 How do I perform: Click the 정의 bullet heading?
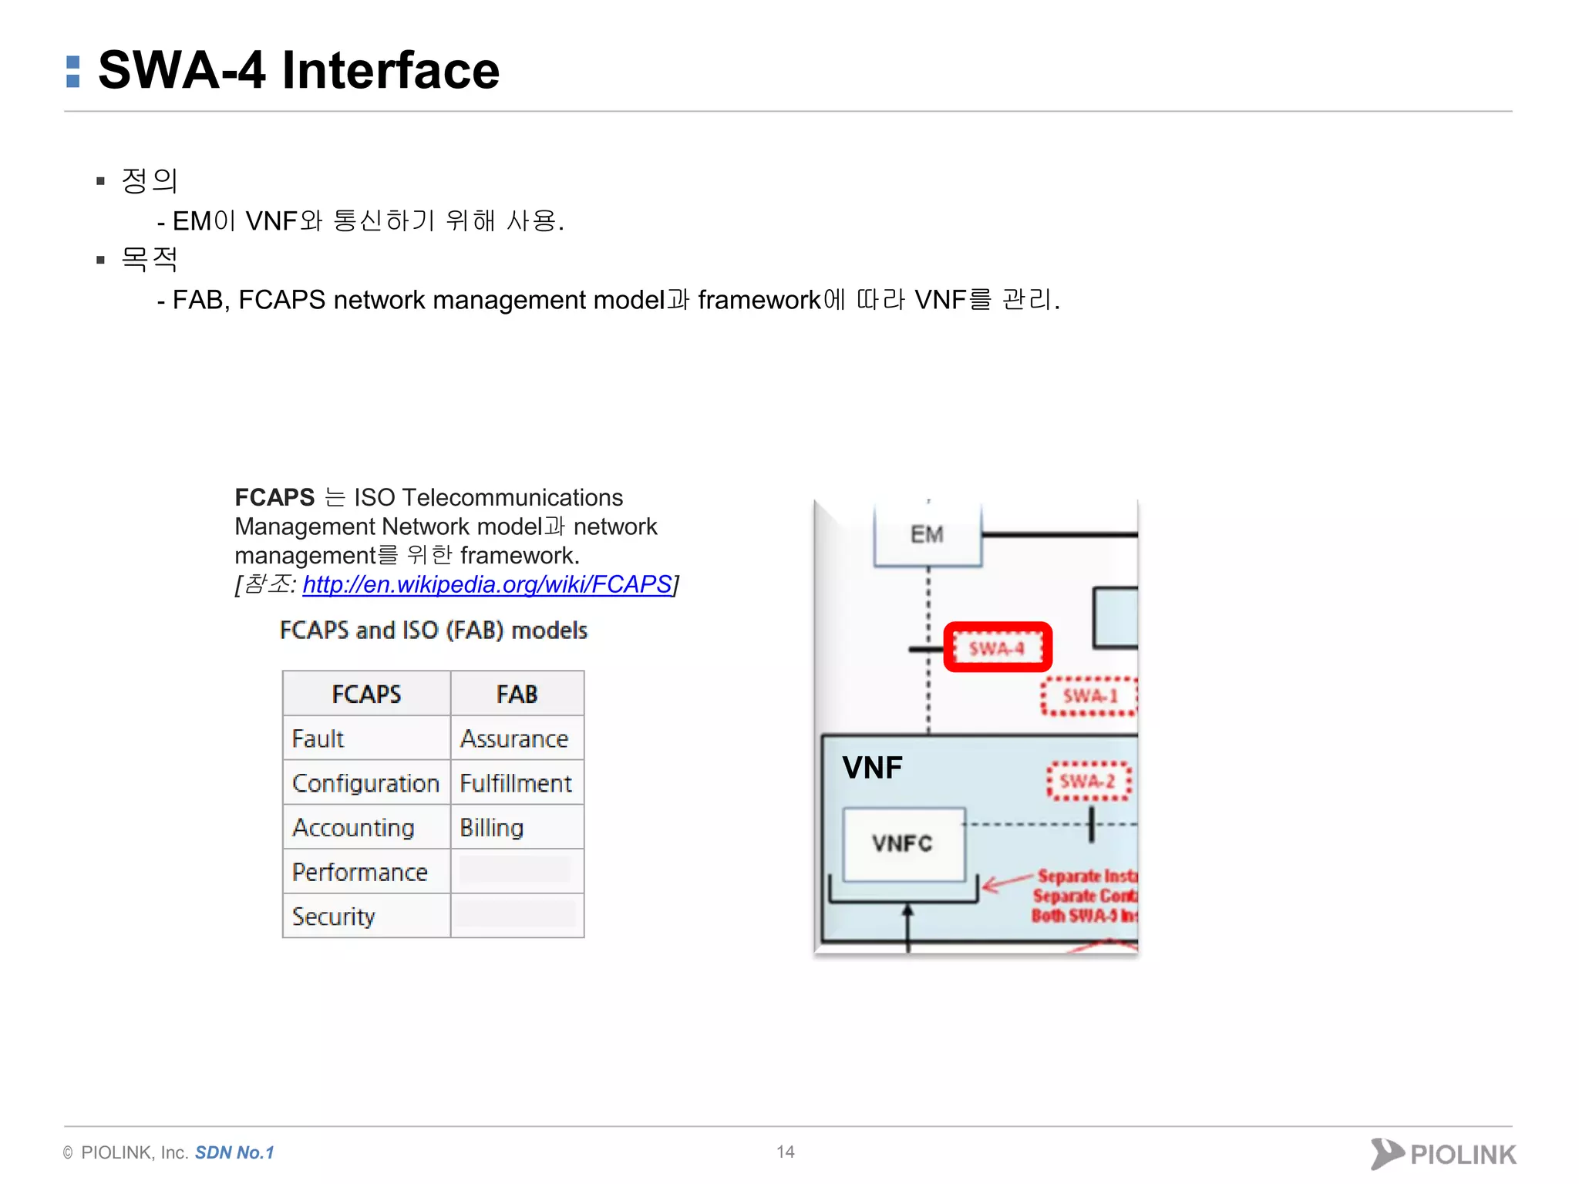click(x=150, y=180)
